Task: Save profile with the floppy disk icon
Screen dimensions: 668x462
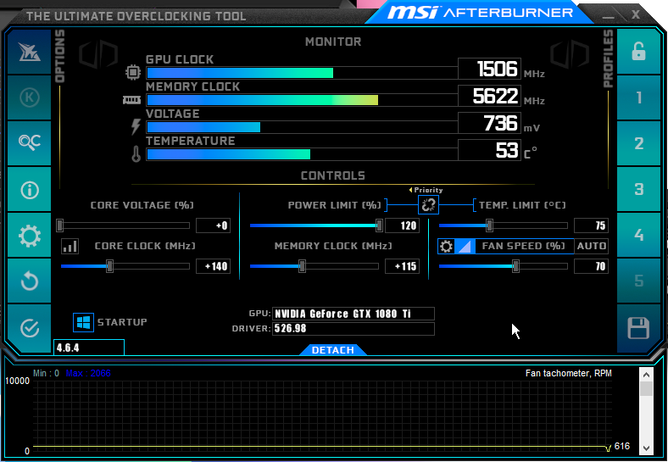Action: (x=638, y=328)
